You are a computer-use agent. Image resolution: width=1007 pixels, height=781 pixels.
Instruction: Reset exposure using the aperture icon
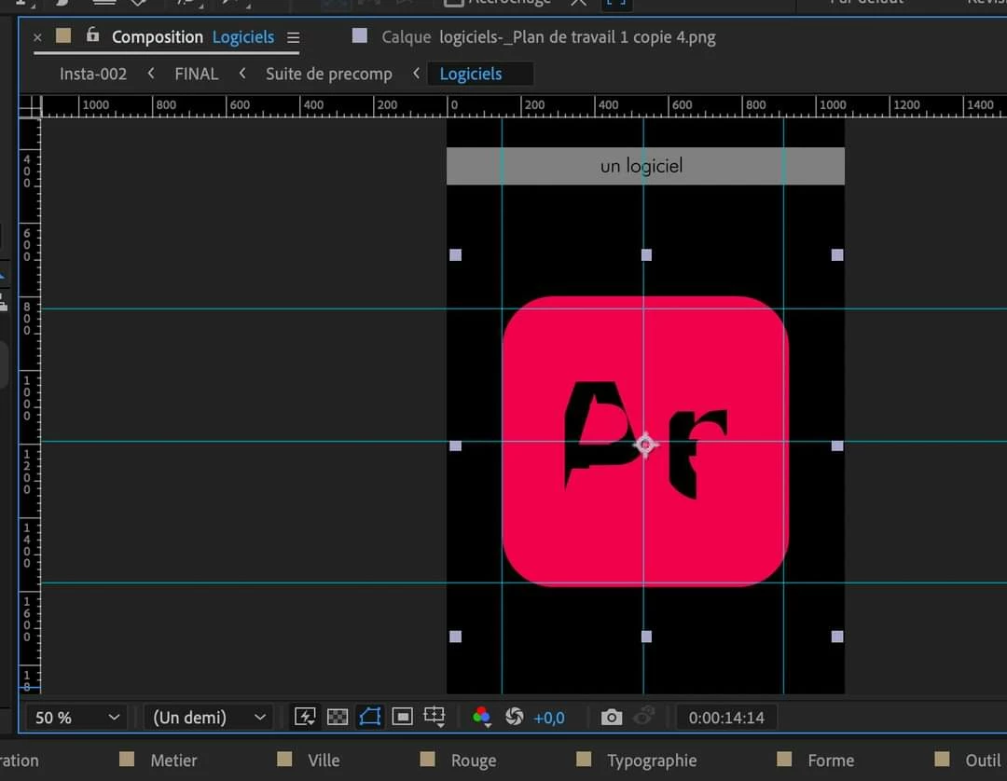(515, 716)
